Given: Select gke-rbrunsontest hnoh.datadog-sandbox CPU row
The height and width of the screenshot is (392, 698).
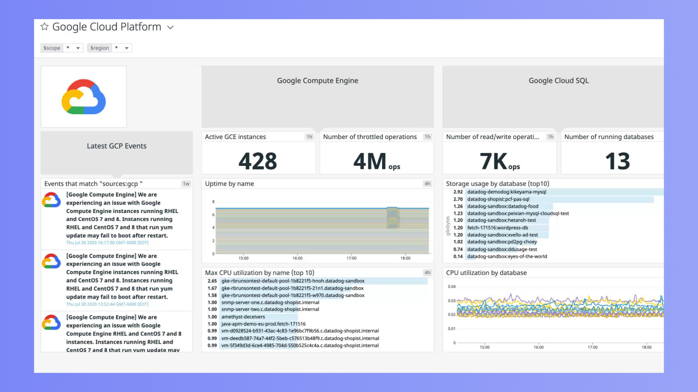Looking at the screenshot, I should [x=317, y=281].
